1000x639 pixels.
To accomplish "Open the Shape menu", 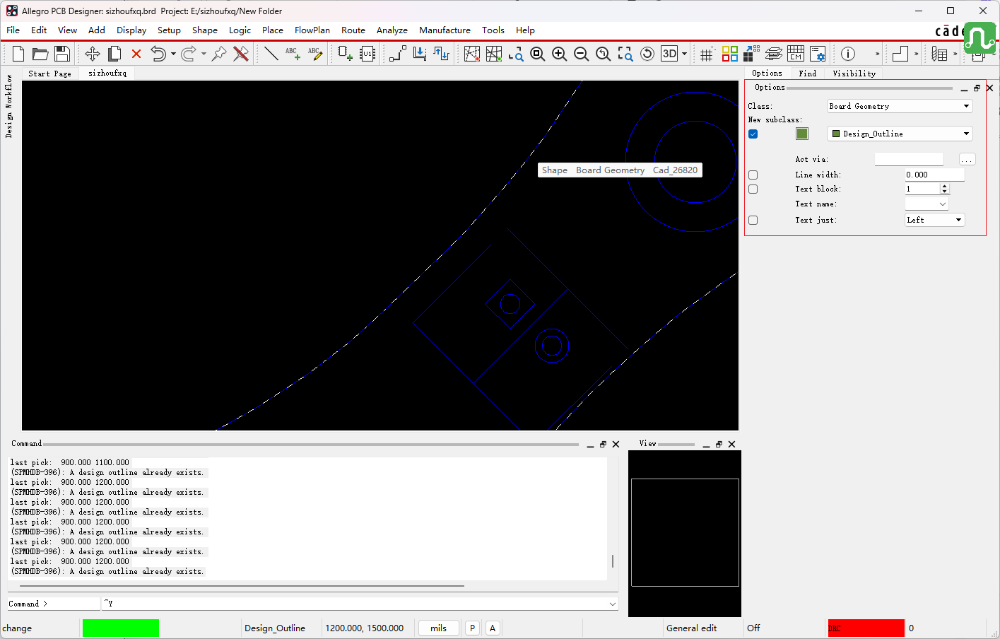I will 205,30.
